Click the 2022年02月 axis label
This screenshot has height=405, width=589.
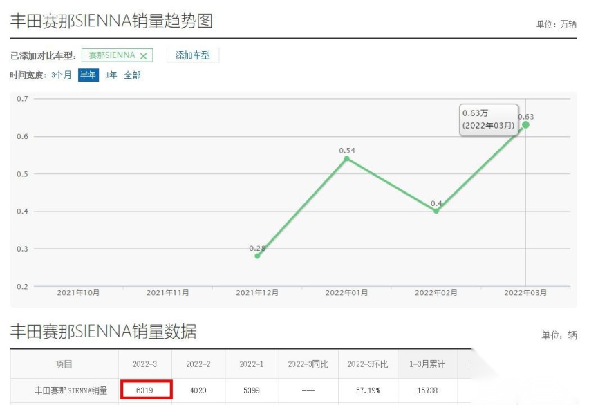coord(436,292)
